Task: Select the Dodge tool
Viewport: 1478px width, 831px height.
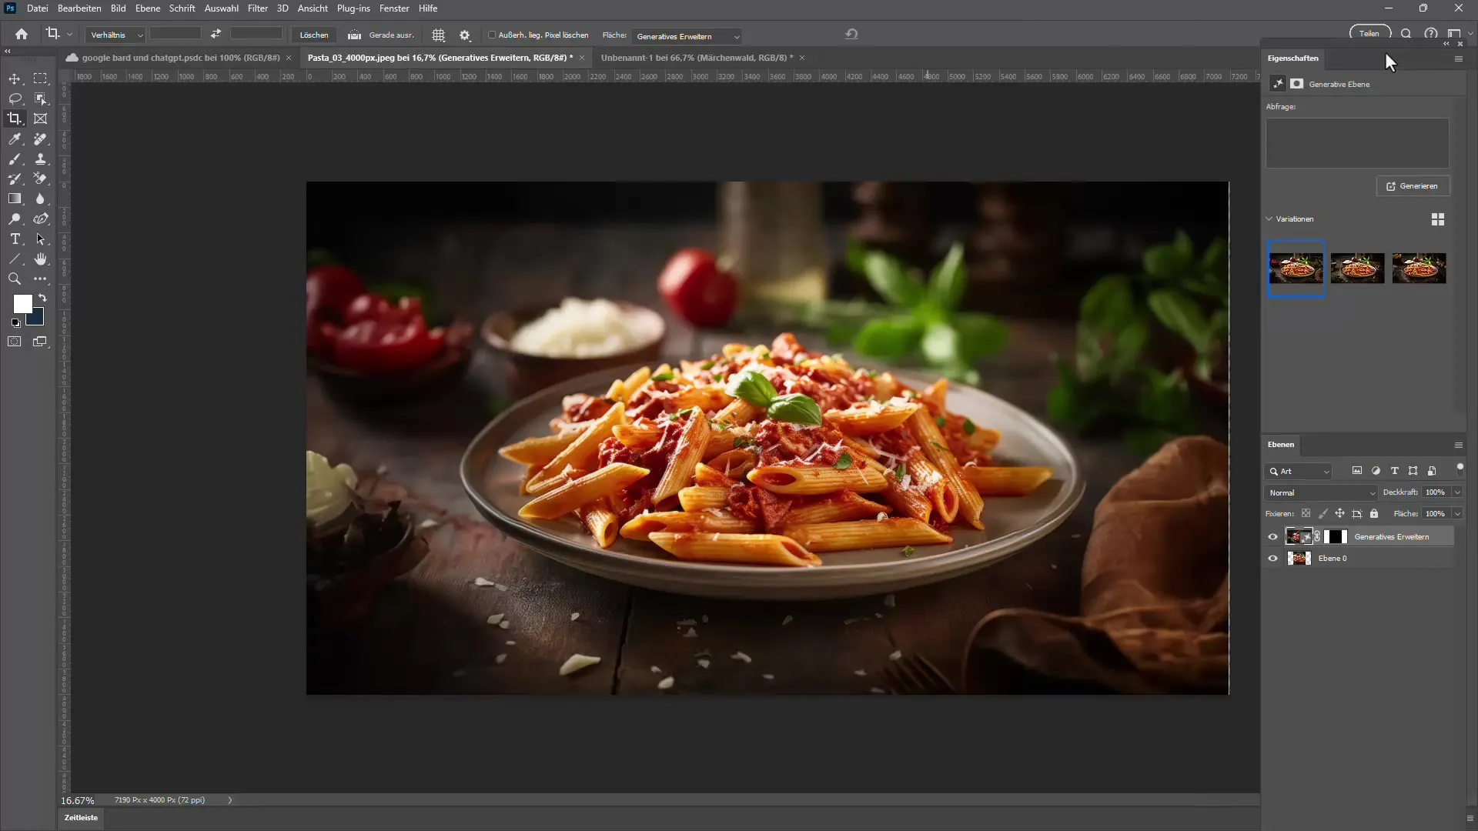Action: tap(15, 219)
